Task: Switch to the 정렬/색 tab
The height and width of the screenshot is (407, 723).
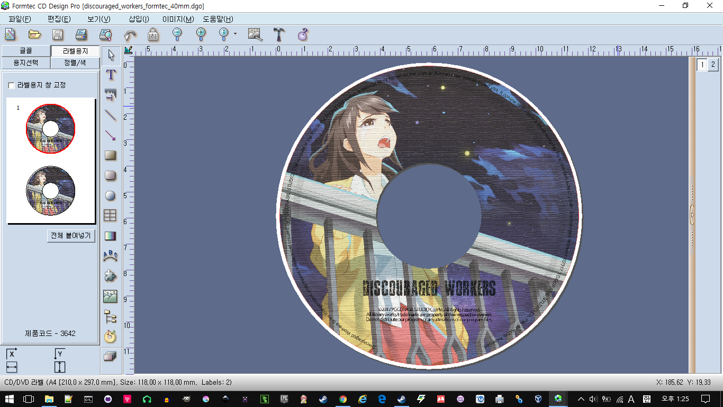Action: pos(75,63)
